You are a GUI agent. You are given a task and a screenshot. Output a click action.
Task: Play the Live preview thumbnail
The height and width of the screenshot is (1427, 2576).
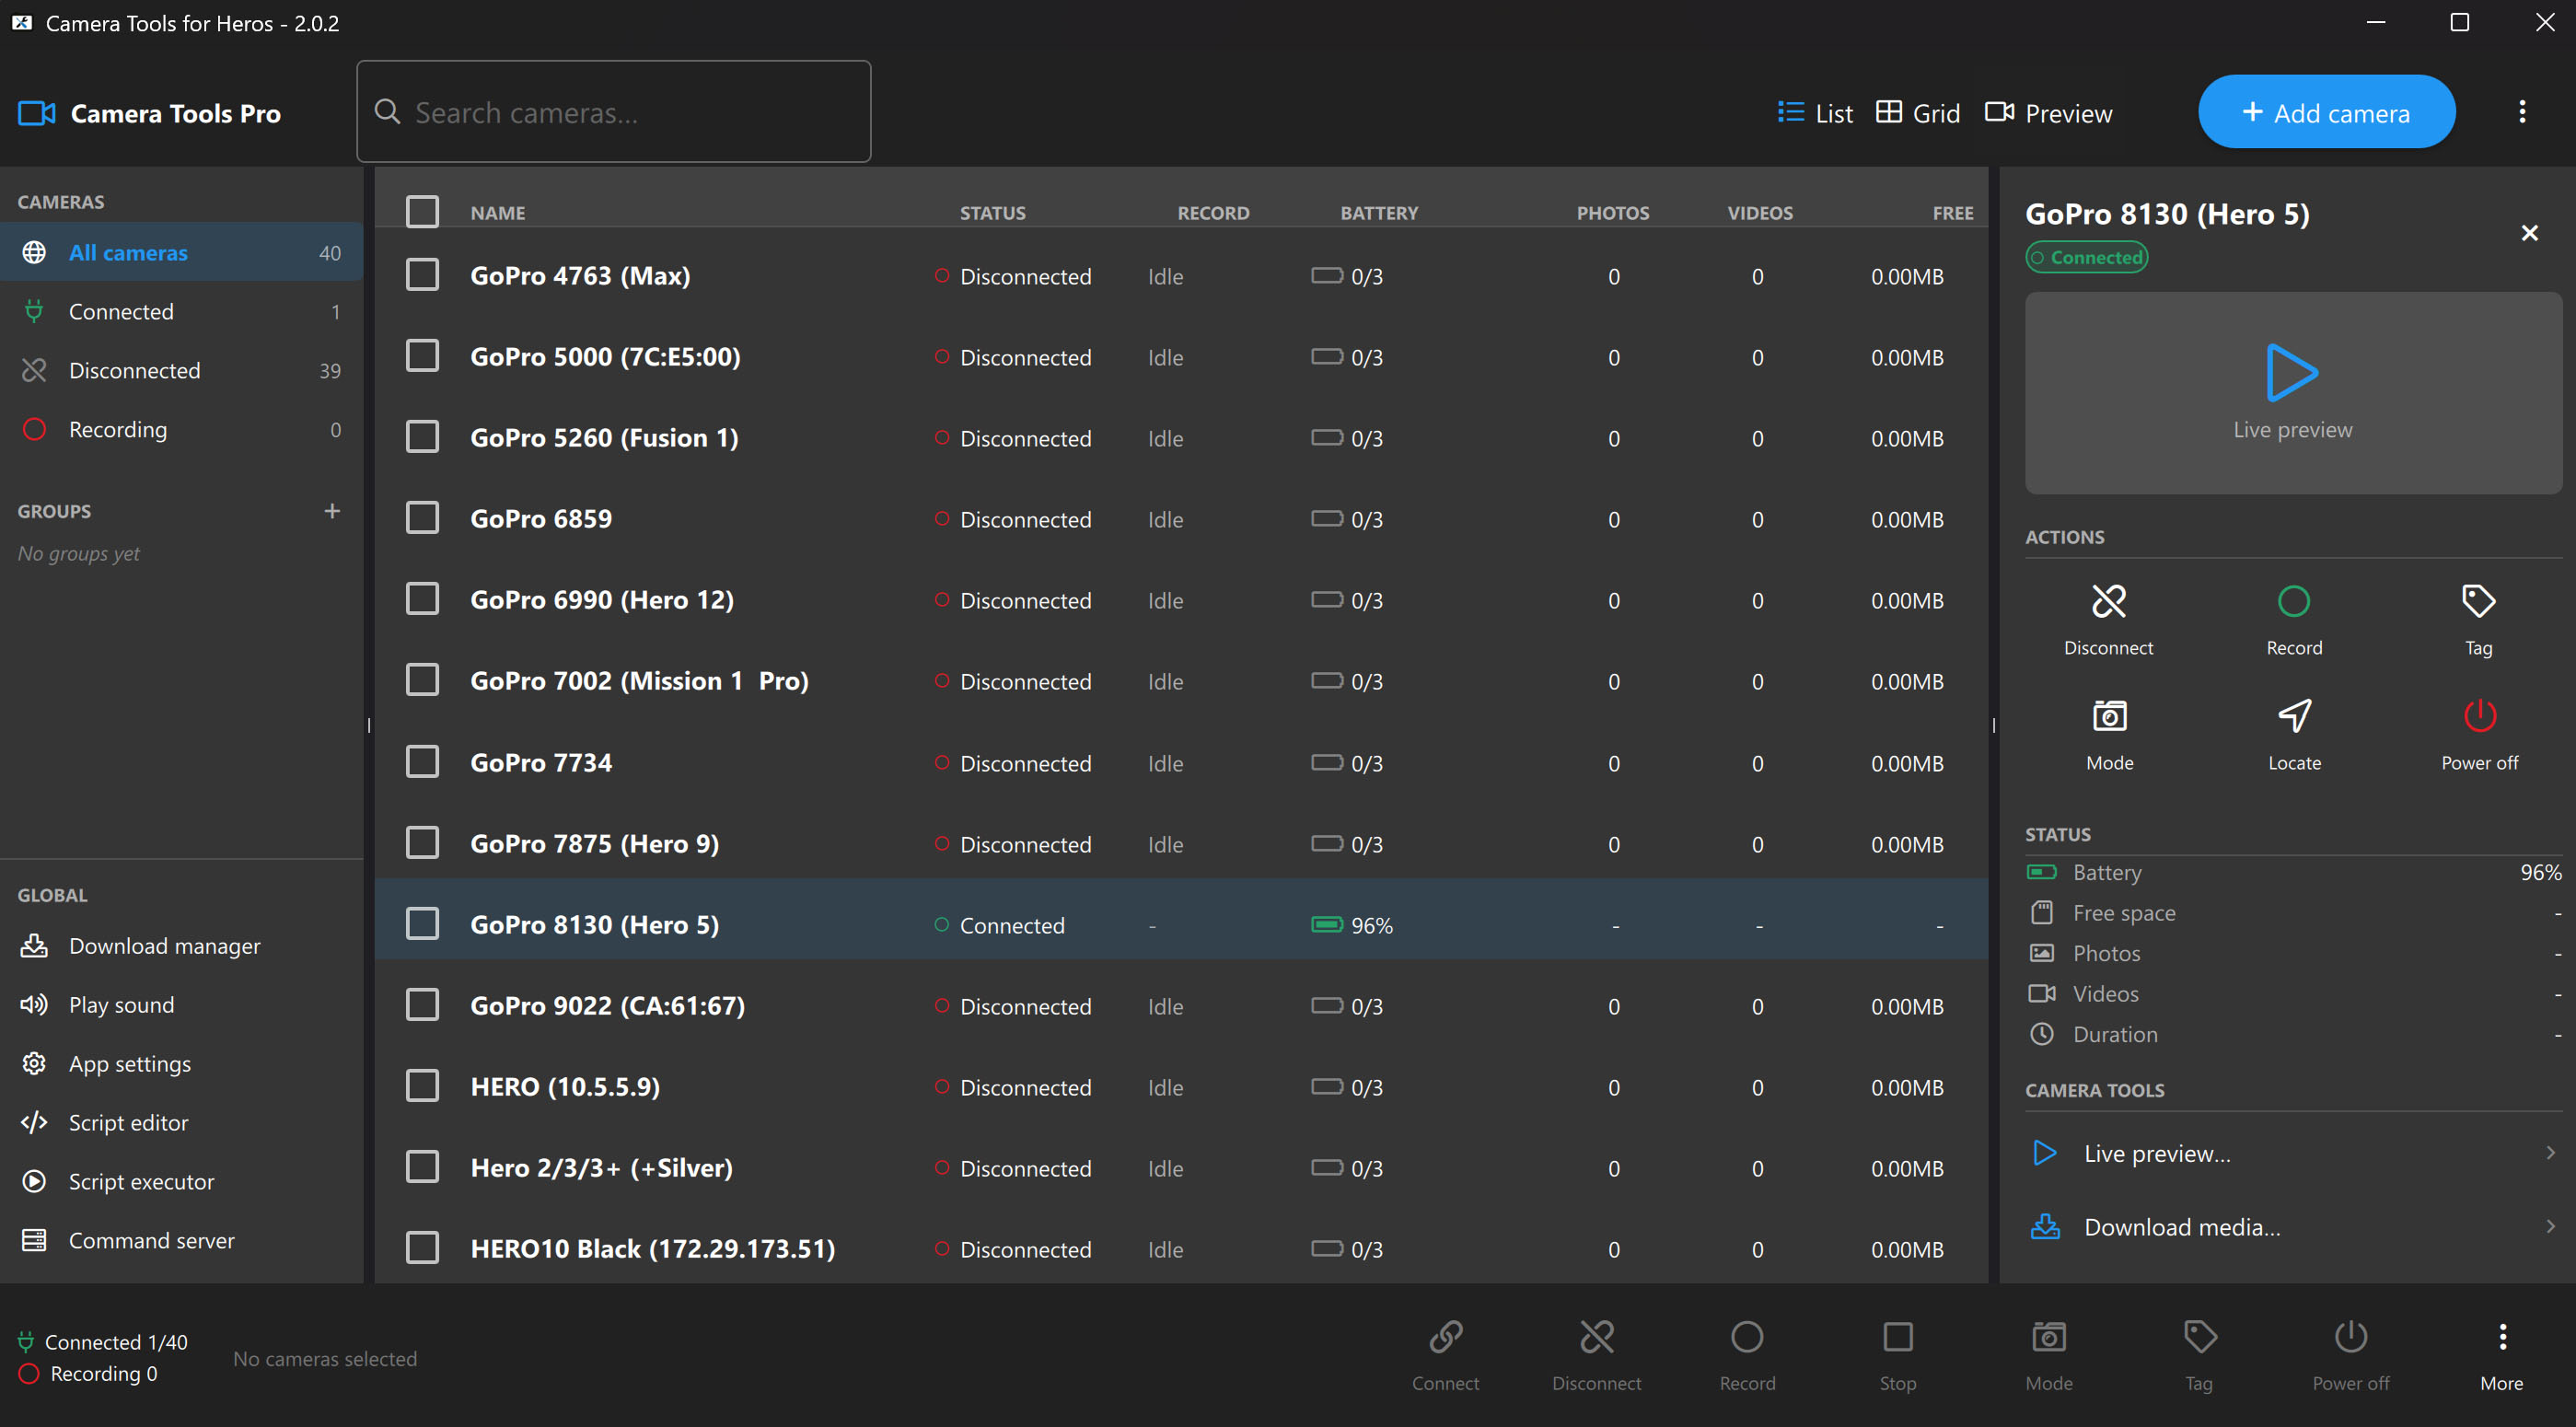2292,393
